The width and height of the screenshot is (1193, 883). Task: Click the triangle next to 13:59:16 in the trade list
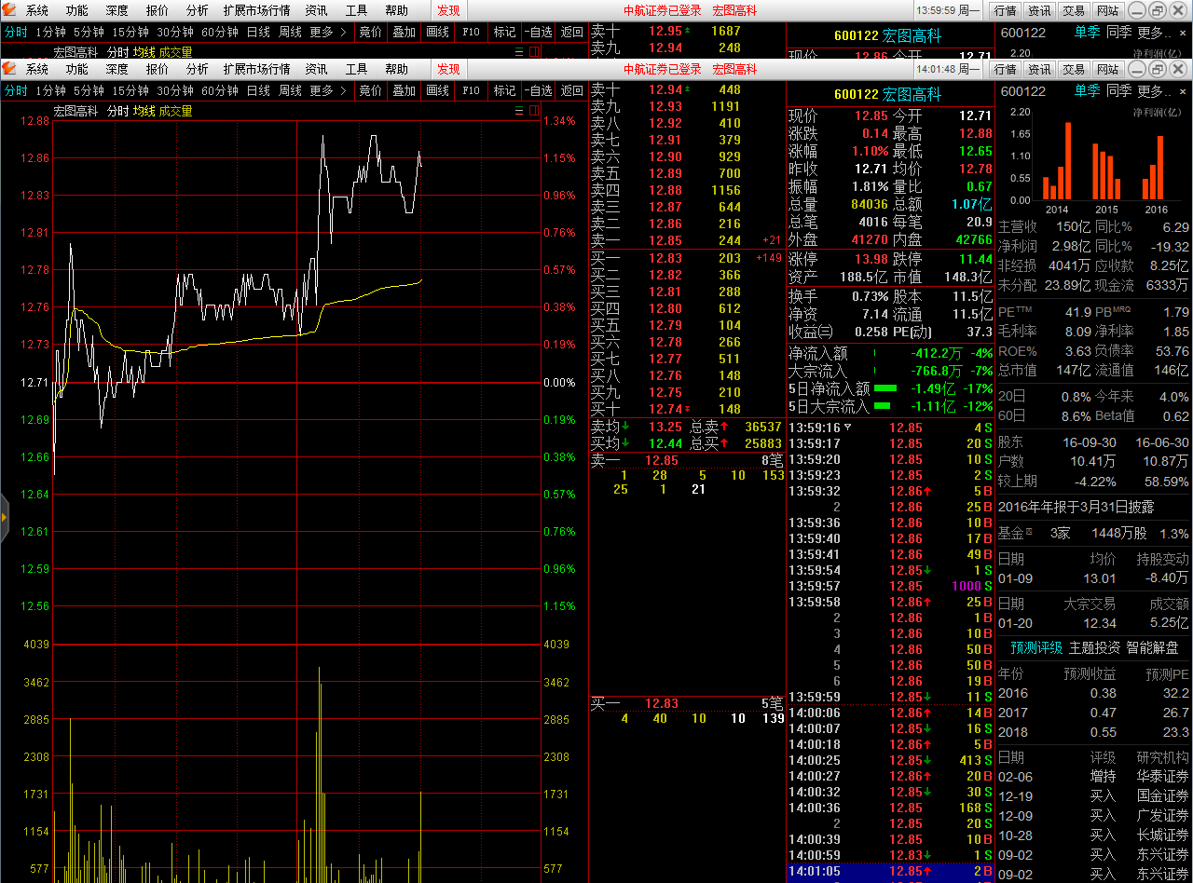point(847,428)
